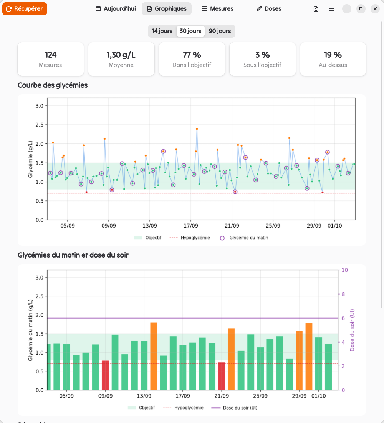Image resolution: width=384 pixels, height=423 pixels.
Task: Close the application window
Action: [x=375, y=9]
